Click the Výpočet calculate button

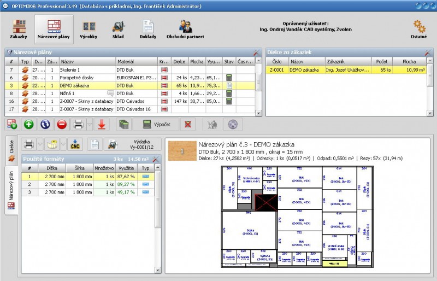(156, 125)
